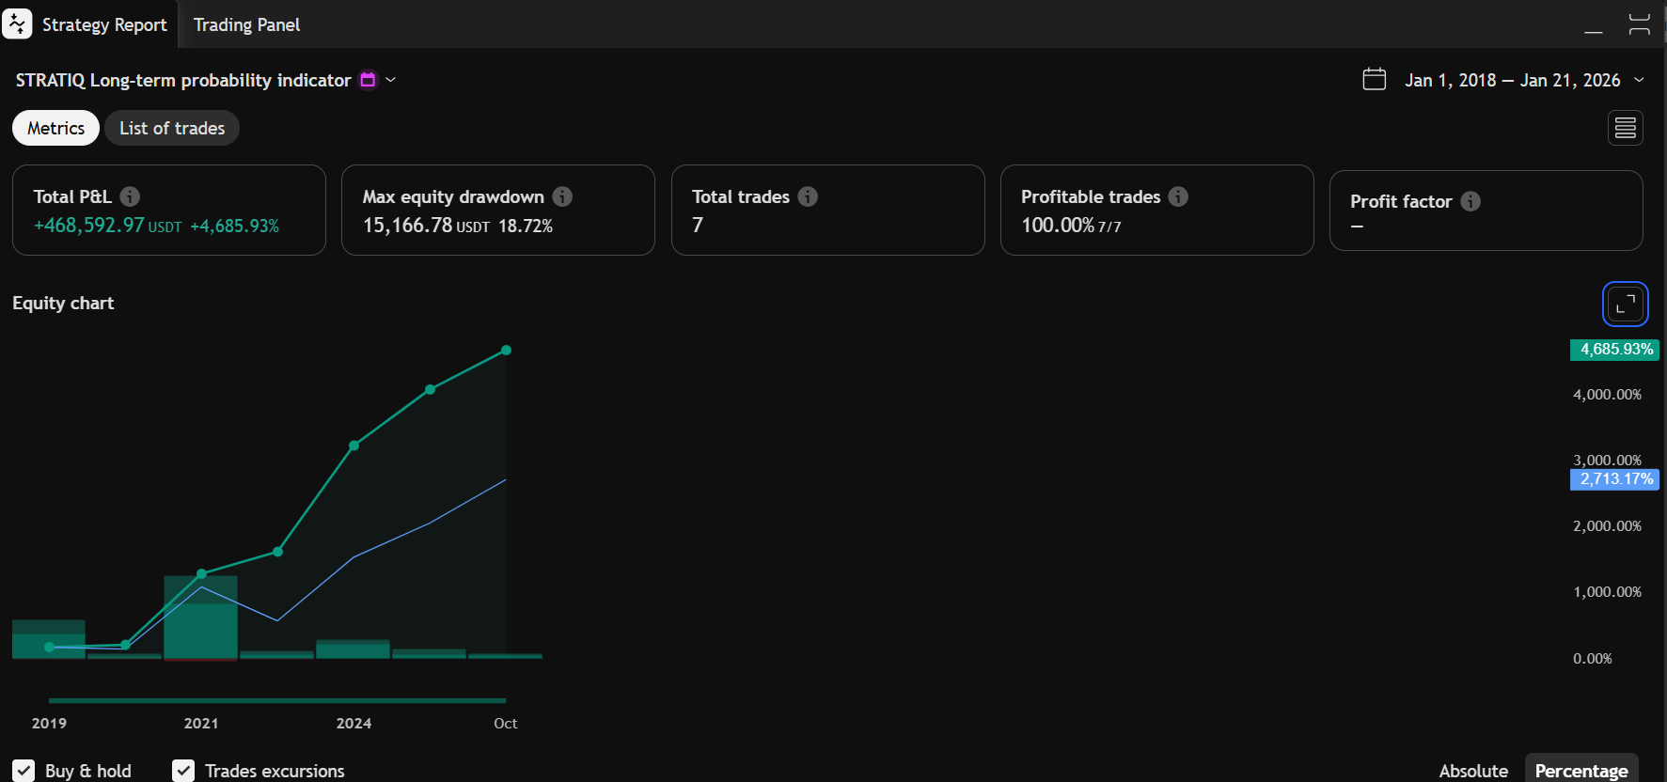Click the Profit factor info icon
Screen dimensions: 1667x782
coord(1470,201)
